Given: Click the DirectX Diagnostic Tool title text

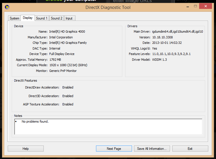Looking at the screenshot, I should (x=108, y=7).
